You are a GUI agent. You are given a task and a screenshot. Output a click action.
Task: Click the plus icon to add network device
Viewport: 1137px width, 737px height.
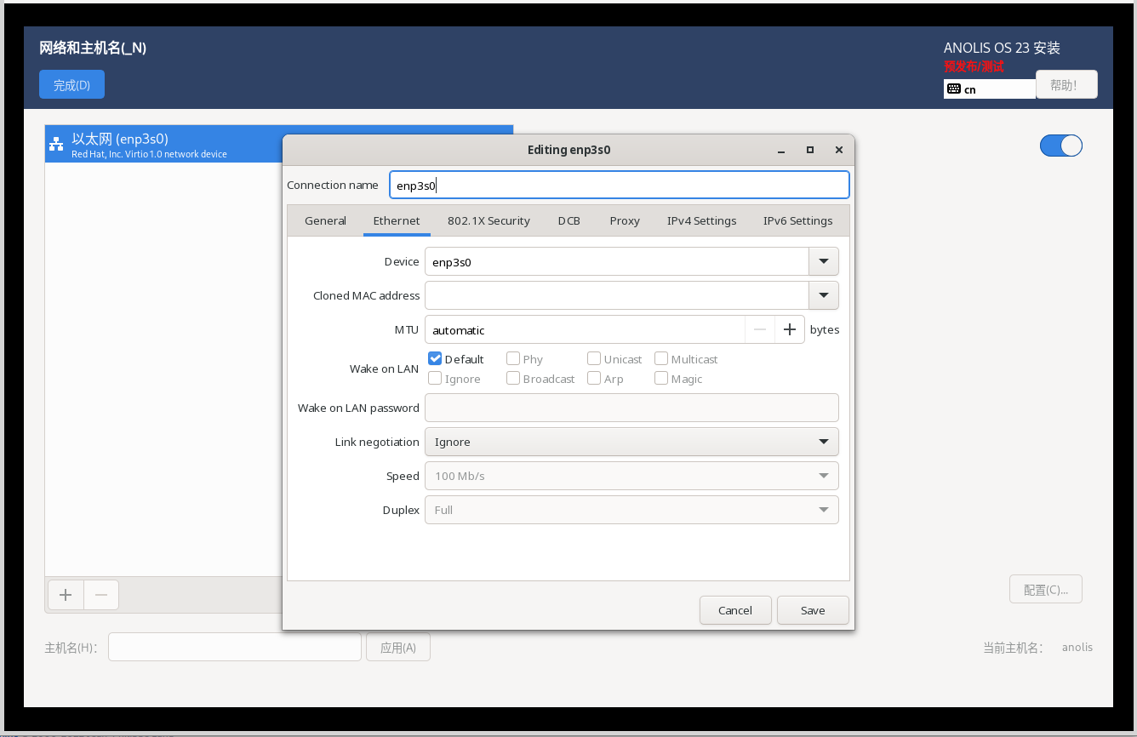(x=66, y=595)
